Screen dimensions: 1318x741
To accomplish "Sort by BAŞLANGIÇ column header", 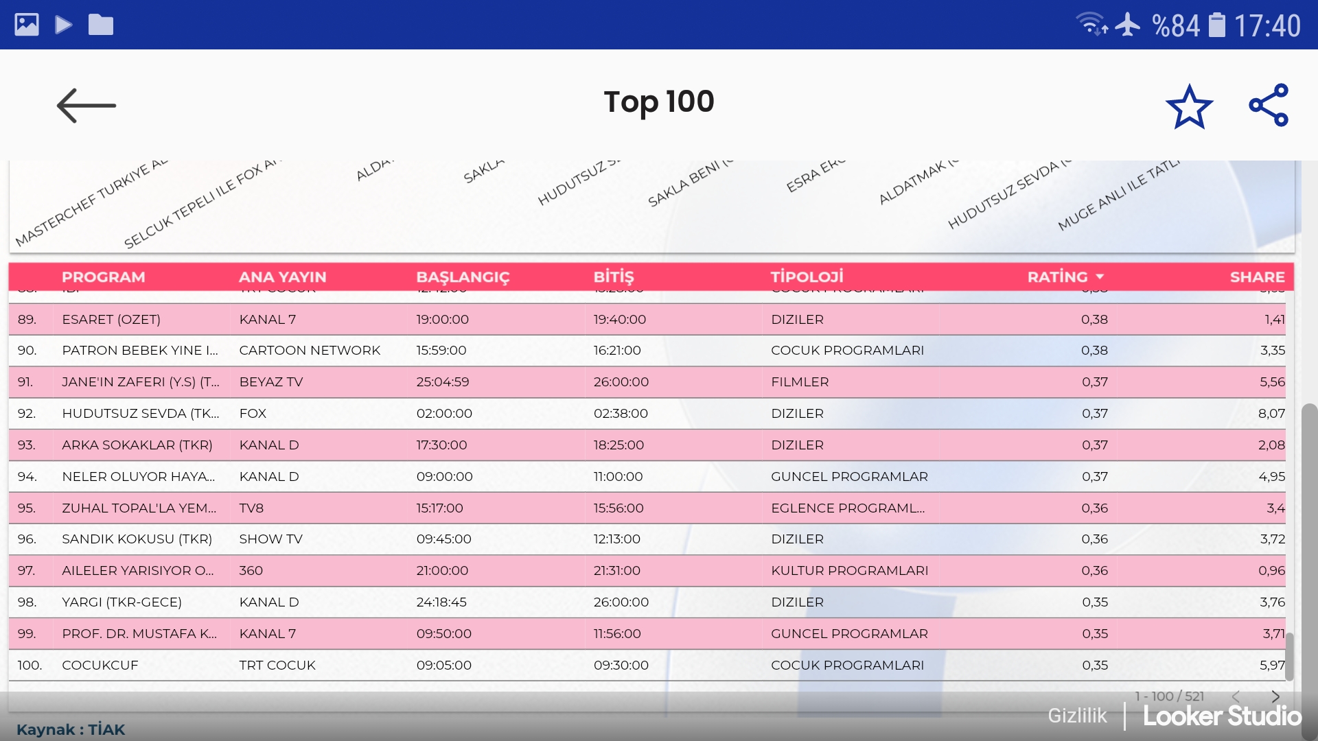I will click(x=463, y=277).
